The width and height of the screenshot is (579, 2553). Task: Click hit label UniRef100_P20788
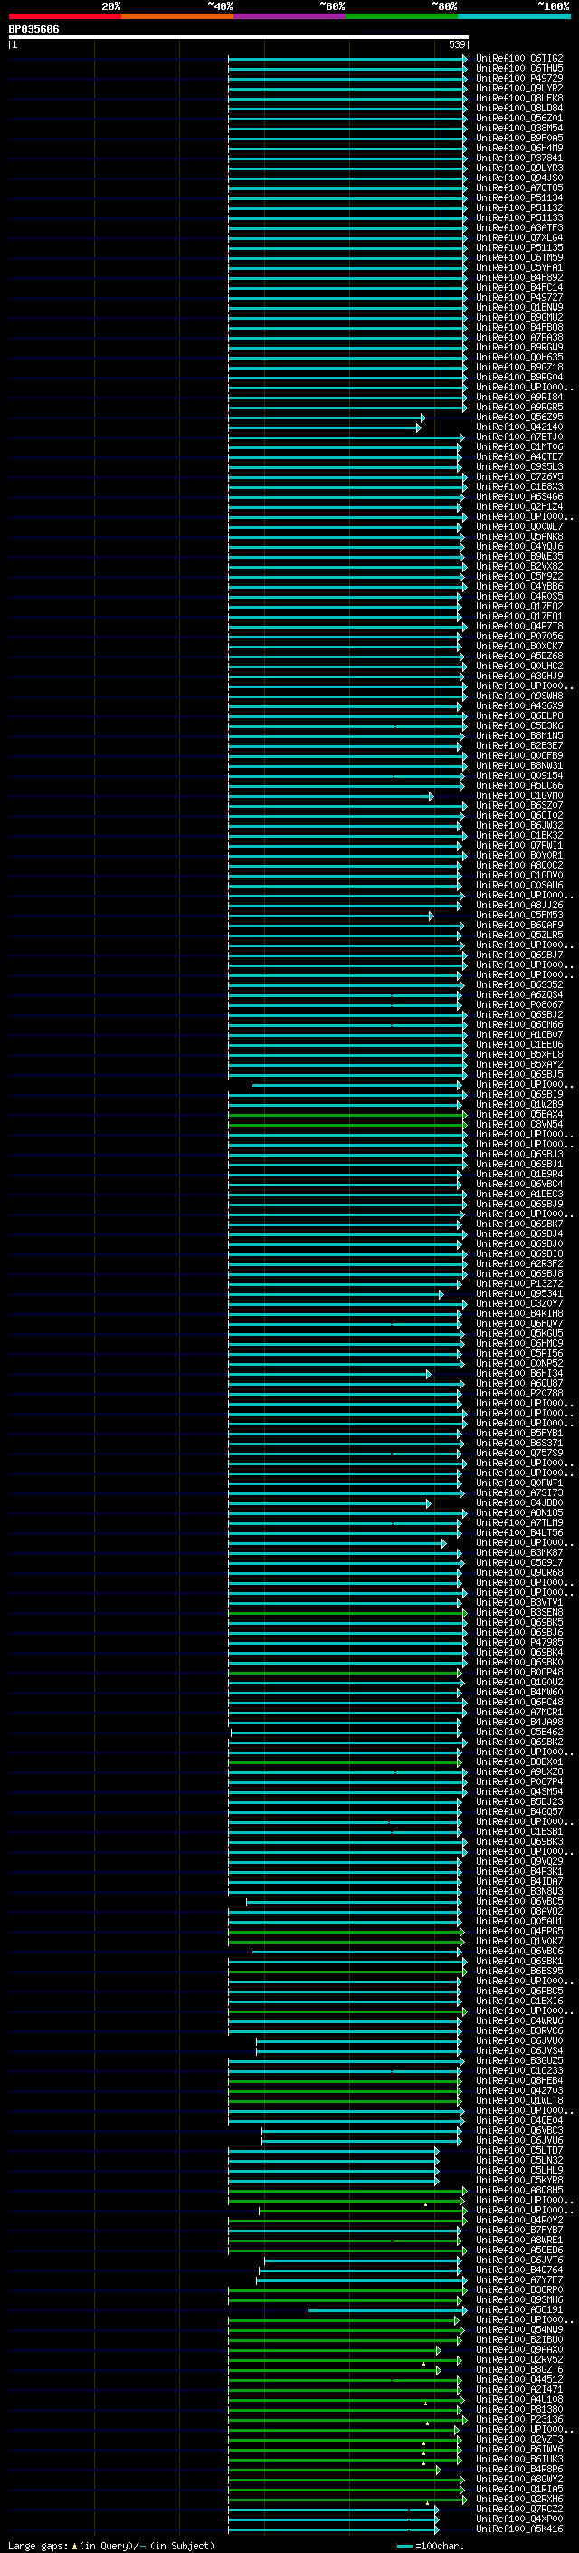click(519, 1394)
